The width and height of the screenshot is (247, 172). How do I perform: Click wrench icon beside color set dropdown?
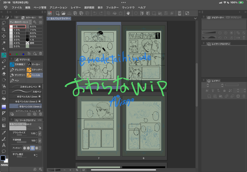(x=35, y=22)
